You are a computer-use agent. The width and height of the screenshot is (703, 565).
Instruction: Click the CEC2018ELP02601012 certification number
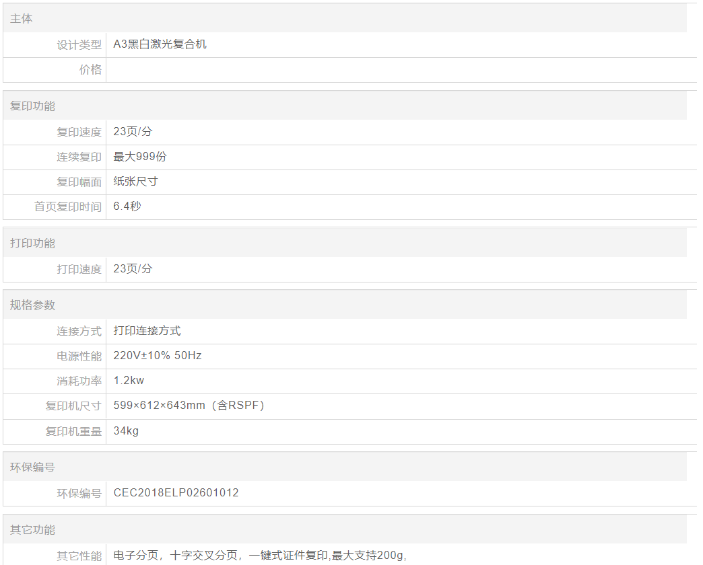click(x=176, y=493)
